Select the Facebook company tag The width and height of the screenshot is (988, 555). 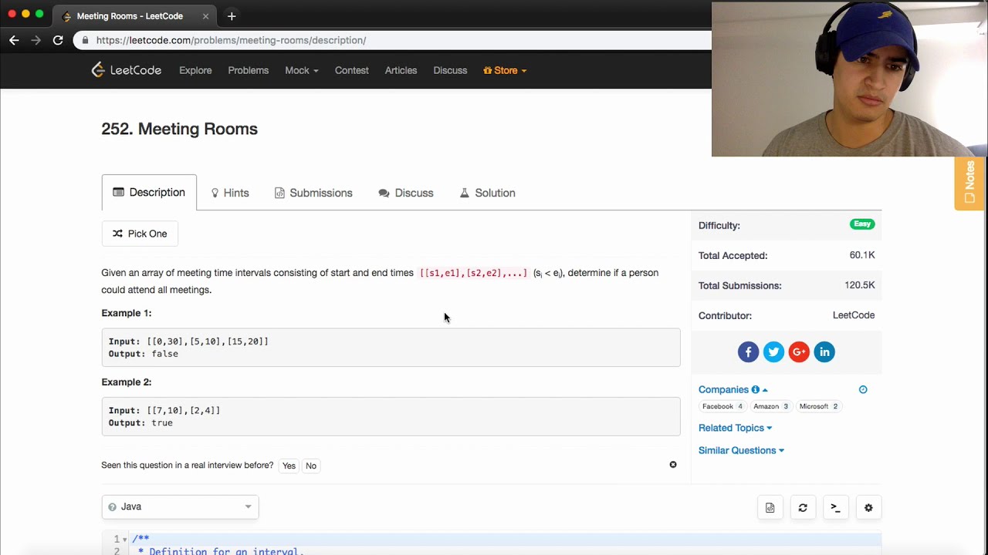[722, 406]
